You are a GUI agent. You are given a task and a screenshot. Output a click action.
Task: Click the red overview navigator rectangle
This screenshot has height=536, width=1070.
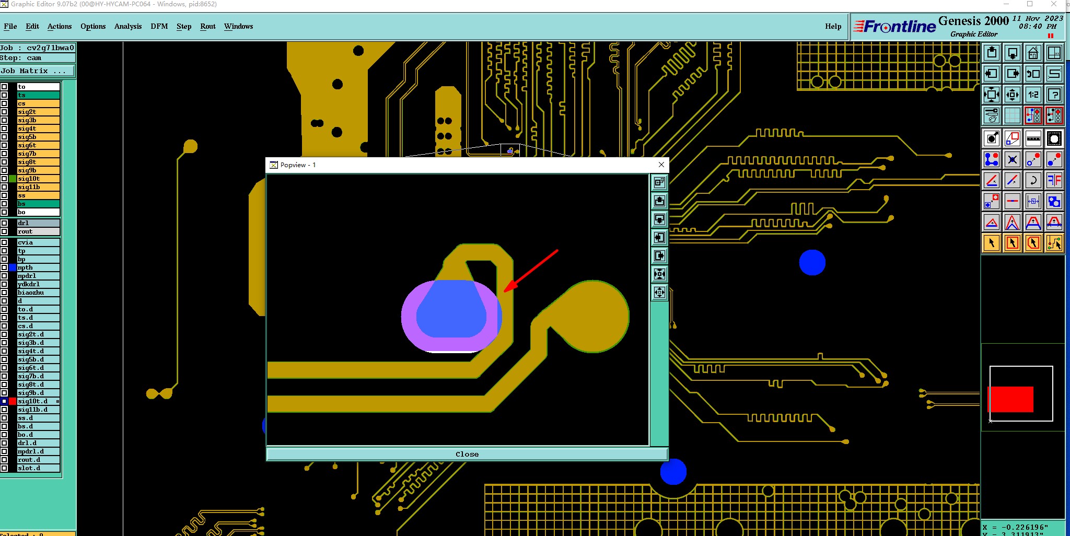coord(1010,399)
